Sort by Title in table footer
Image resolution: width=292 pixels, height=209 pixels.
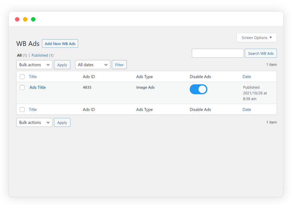32,110
